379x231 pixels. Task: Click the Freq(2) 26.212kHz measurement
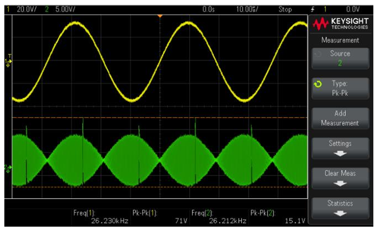tap(219, 217)
